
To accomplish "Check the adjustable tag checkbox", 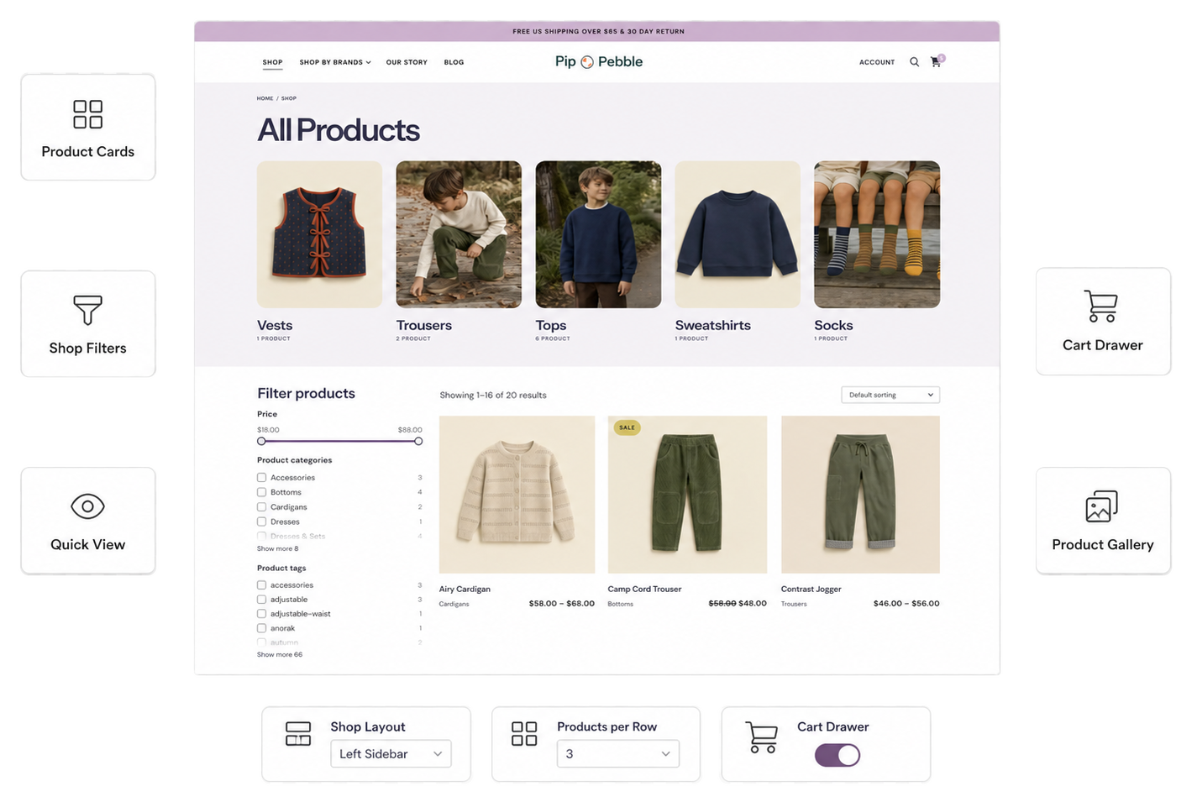I will (261, 600).
